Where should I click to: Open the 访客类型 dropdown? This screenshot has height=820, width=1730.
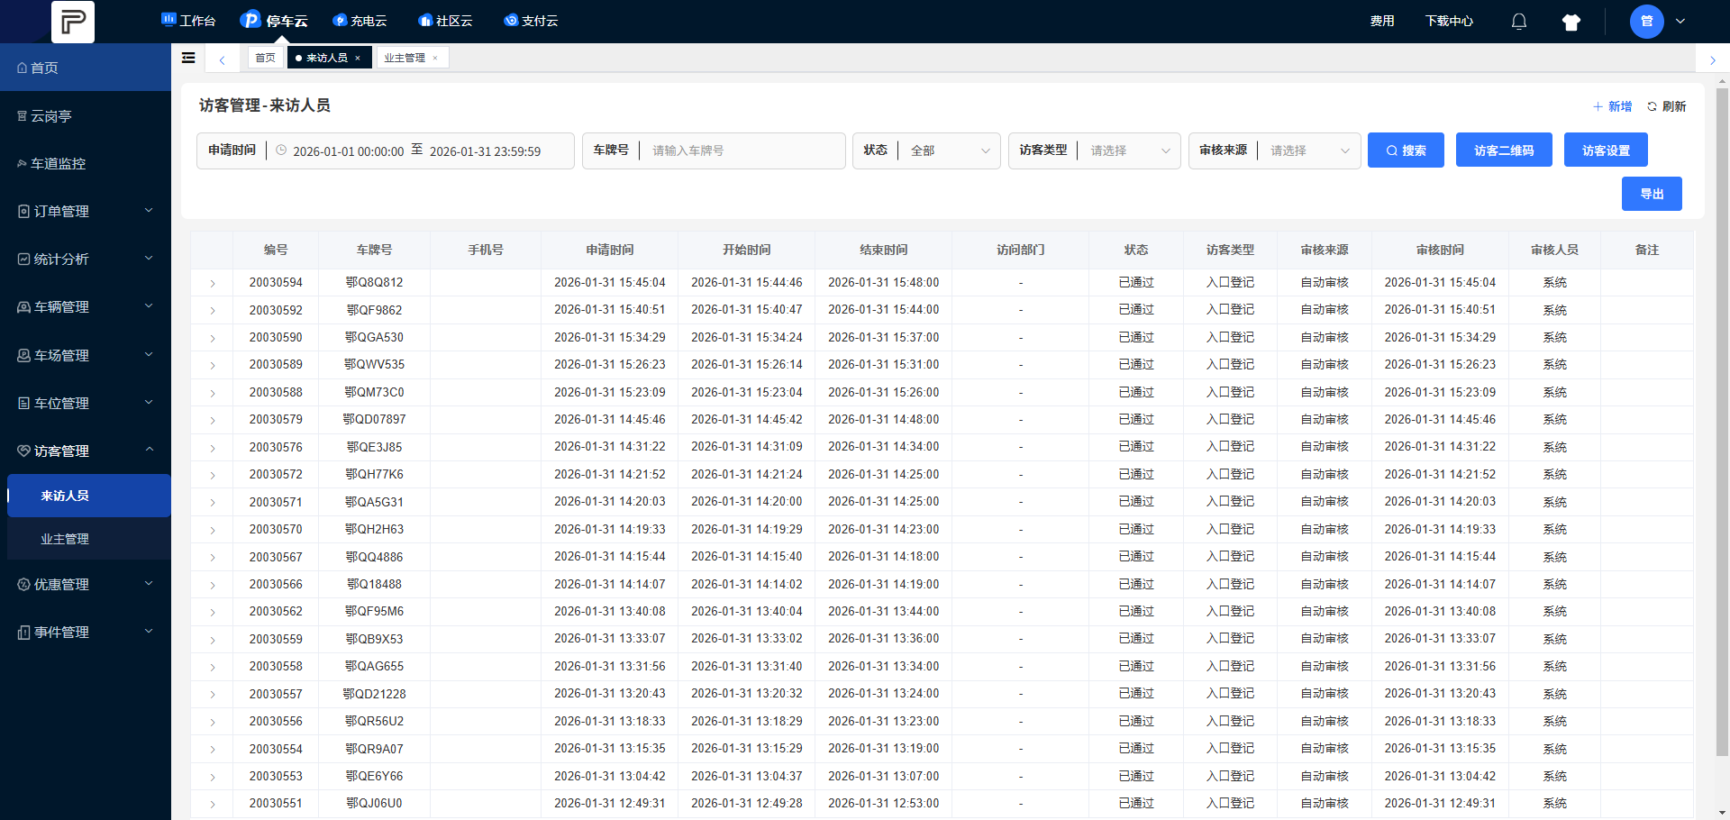coord(1130,150)
